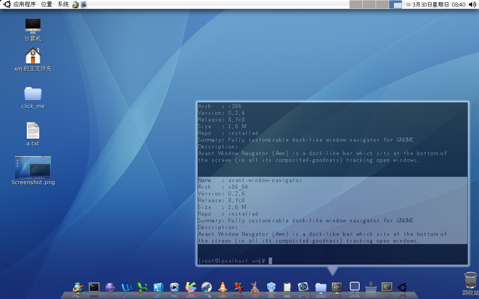Open the red X dock icon
479x299 pixels.
239,287
